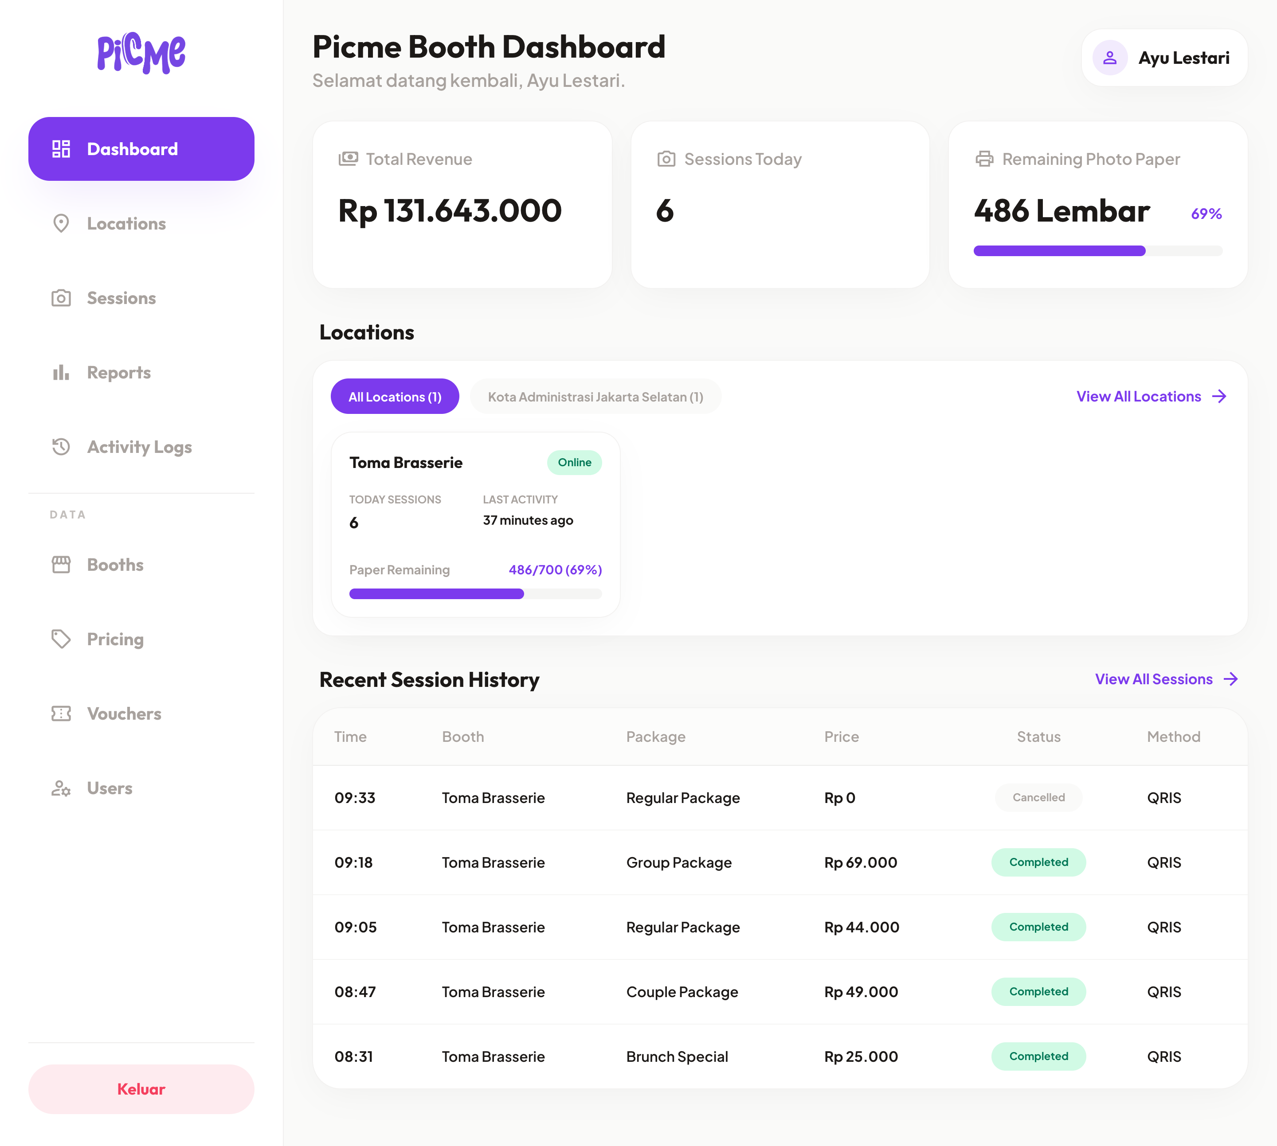Select the All Locations (1) filter tab
Viewport: 1277px width, 1146px height.
(395, 396)
